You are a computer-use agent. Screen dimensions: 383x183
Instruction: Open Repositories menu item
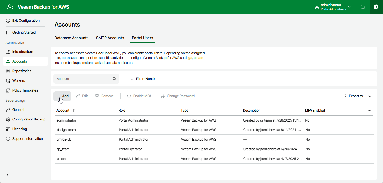coord(22,71)
